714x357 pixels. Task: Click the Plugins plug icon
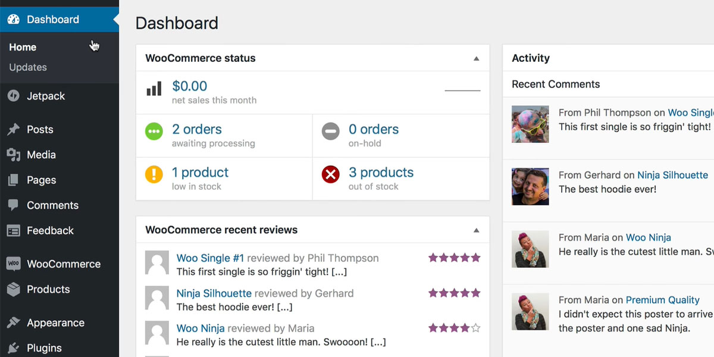pyautogui.click(x=13, y=348)
